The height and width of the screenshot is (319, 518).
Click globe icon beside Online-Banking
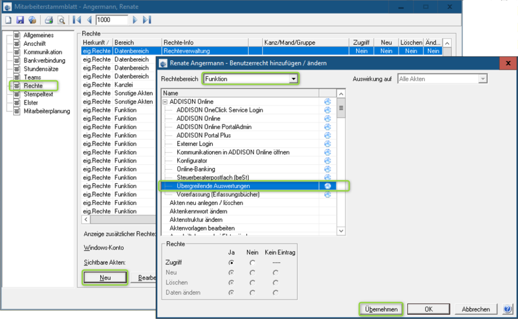(328, 169)
